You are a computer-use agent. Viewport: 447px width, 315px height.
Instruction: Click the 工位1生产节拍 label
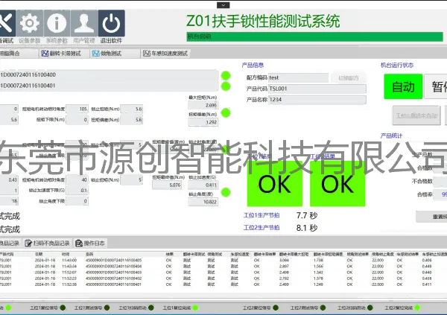(x=261, y=215)
